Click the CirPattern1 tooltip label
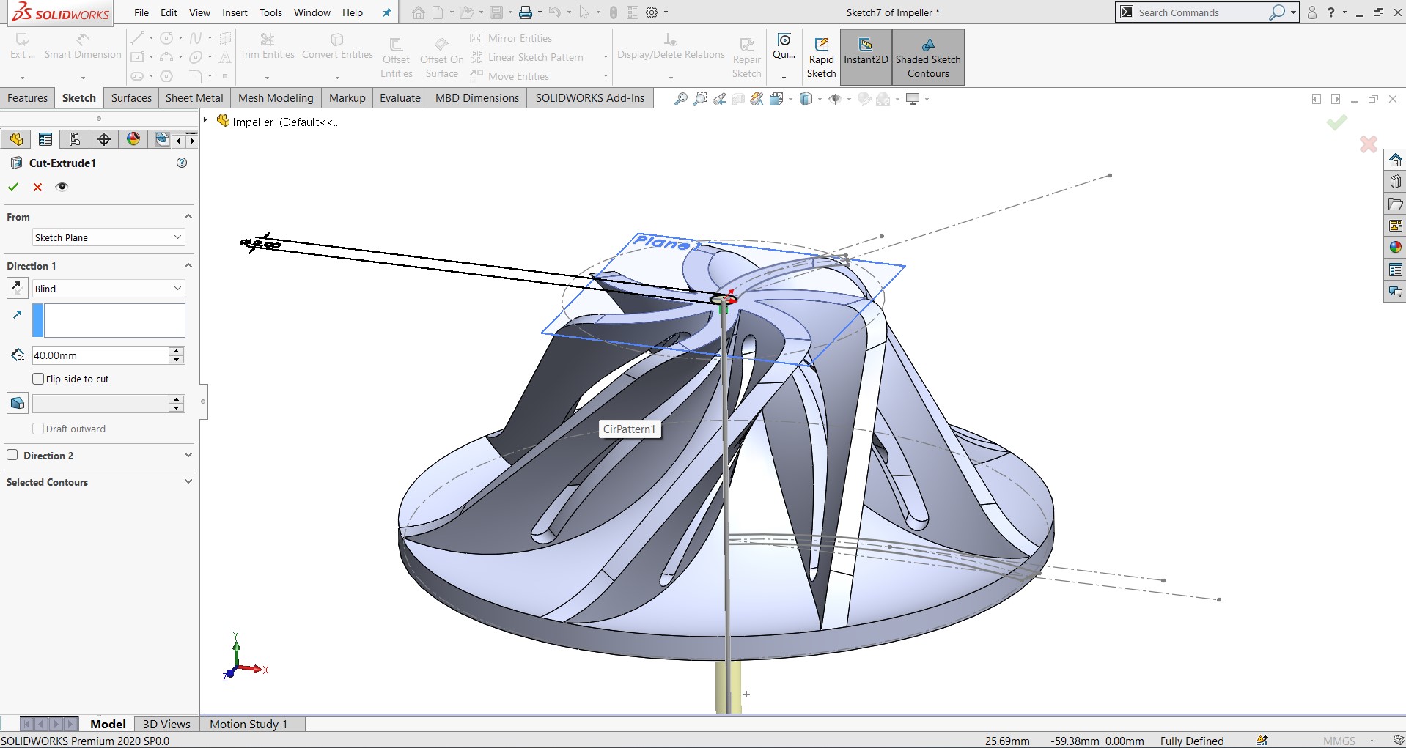This screenshot has height=748, width=1406. (629, 429)
